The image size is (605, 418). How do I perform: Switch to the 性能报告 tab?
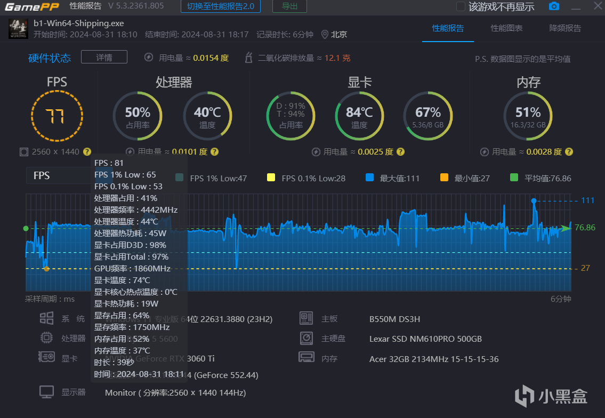448,28
